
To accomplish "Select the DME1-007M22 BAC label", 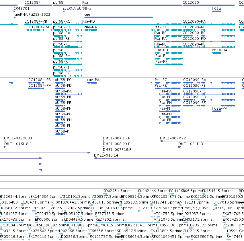I will pyautogui.click(x=173, y=138).
